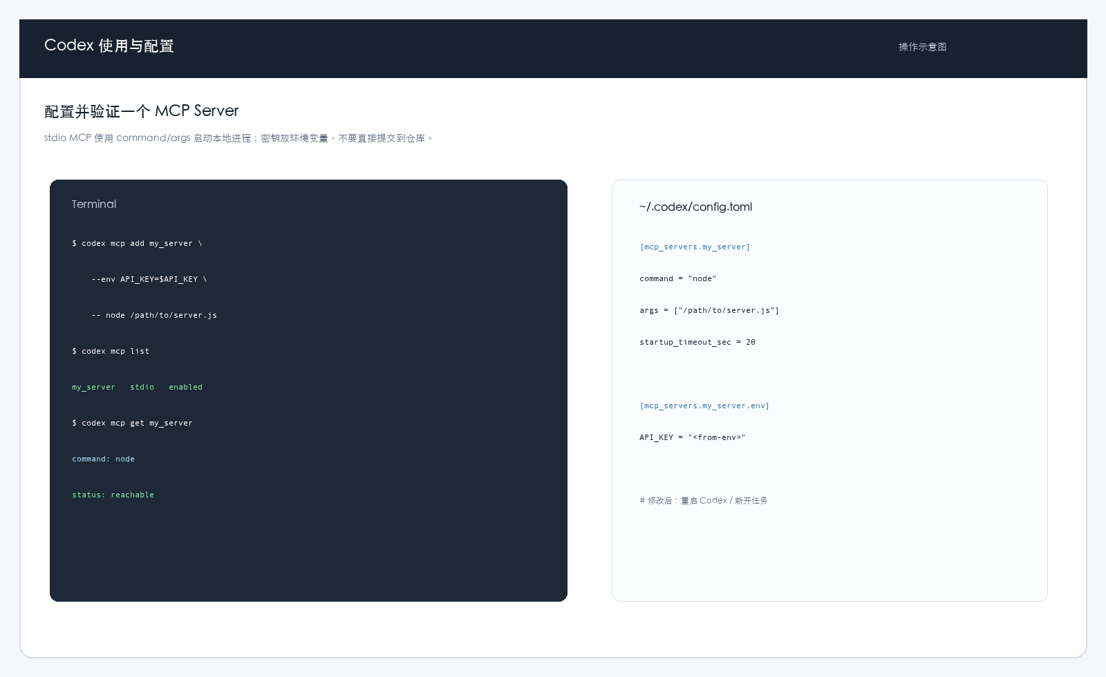Click section header '[mcp_servers.my_server]'
1106x677 pixels.
(695, 247)
